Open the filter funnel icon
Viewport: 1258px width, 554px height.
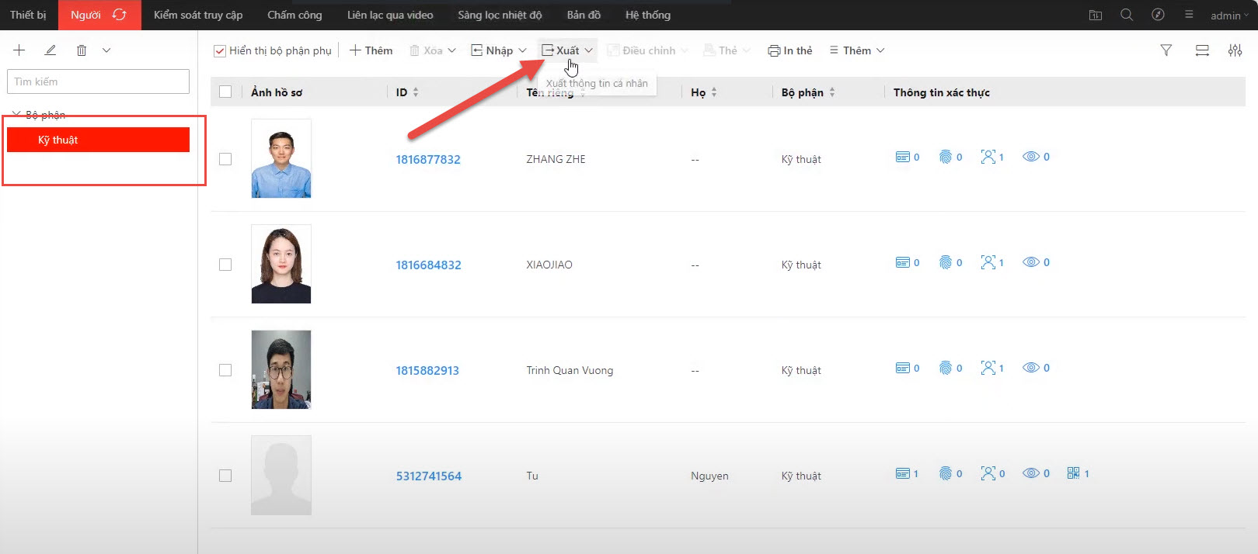pos(1166,50)
